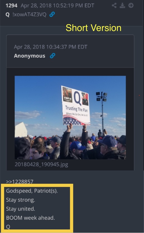Open the link icon next to Anonymous
Image resolution: width=144 pixels, height=233 pixels.
(x=52, y=56)
